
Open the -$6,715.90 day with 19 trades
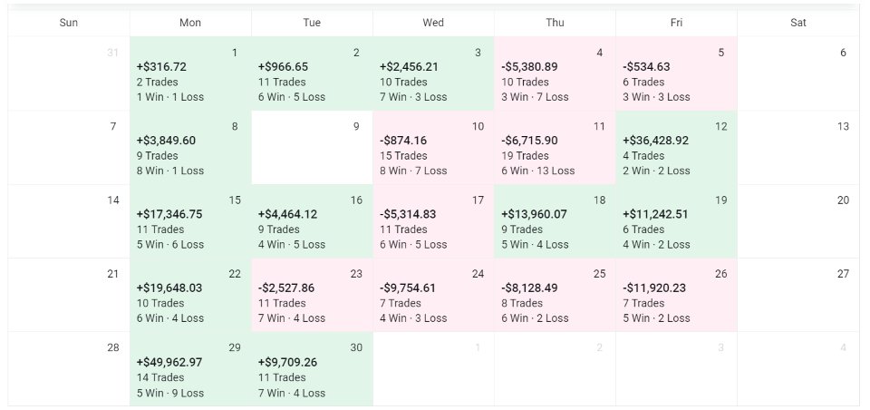pyautogui.click(x=555, y=147)
